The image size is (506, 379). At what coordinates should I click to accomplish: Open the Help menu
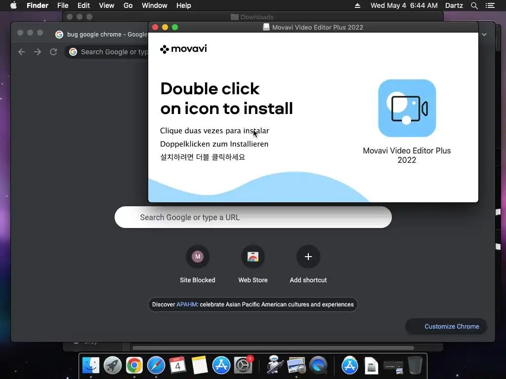(184, 5)
